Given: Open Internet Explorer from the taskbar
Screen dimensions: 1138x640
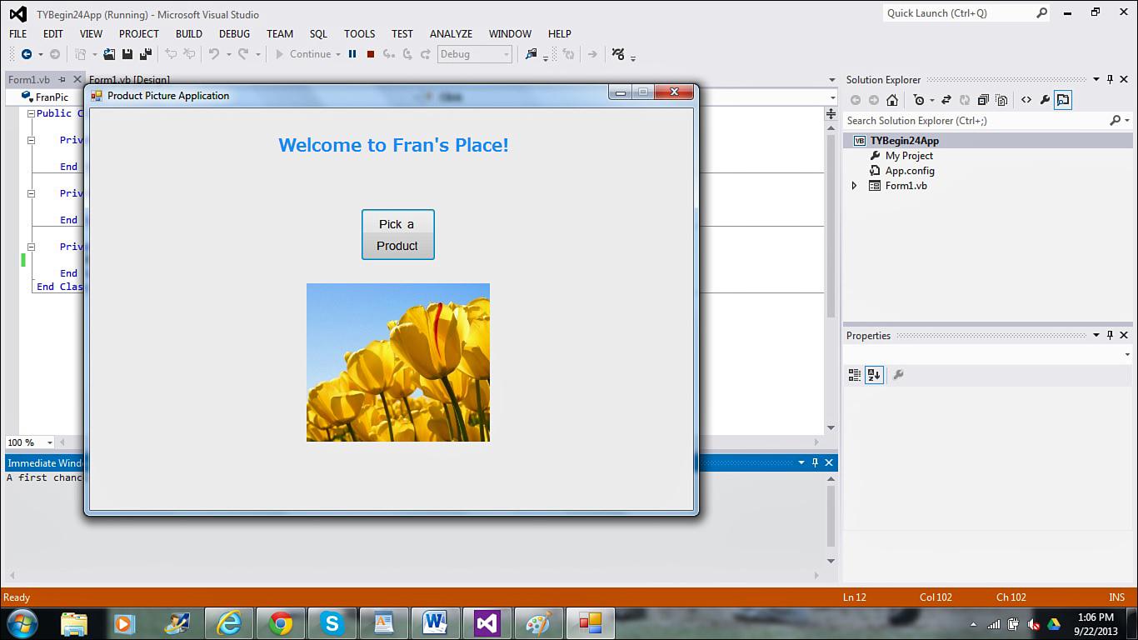Looking at the screenshot, I should click(x=228, y=623).
